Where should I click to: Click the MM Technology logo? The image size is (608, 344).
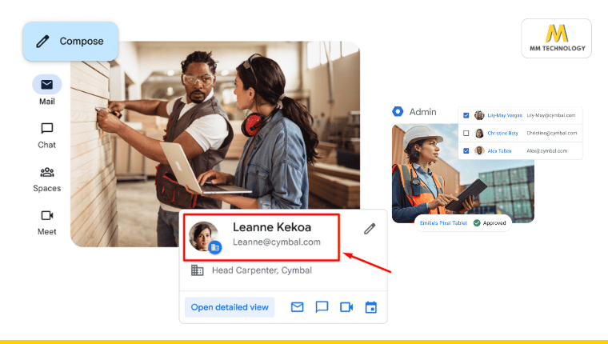(557, 38)
